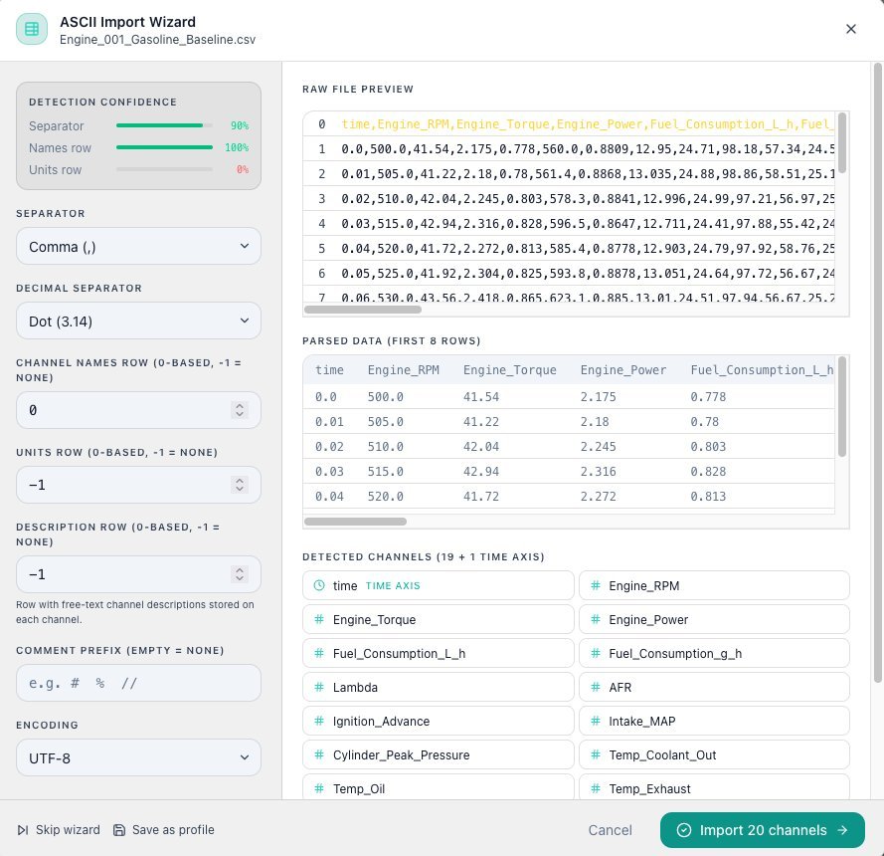Click the time TIME AXIS channel entry
884x856 pixels.
(439, 585)
